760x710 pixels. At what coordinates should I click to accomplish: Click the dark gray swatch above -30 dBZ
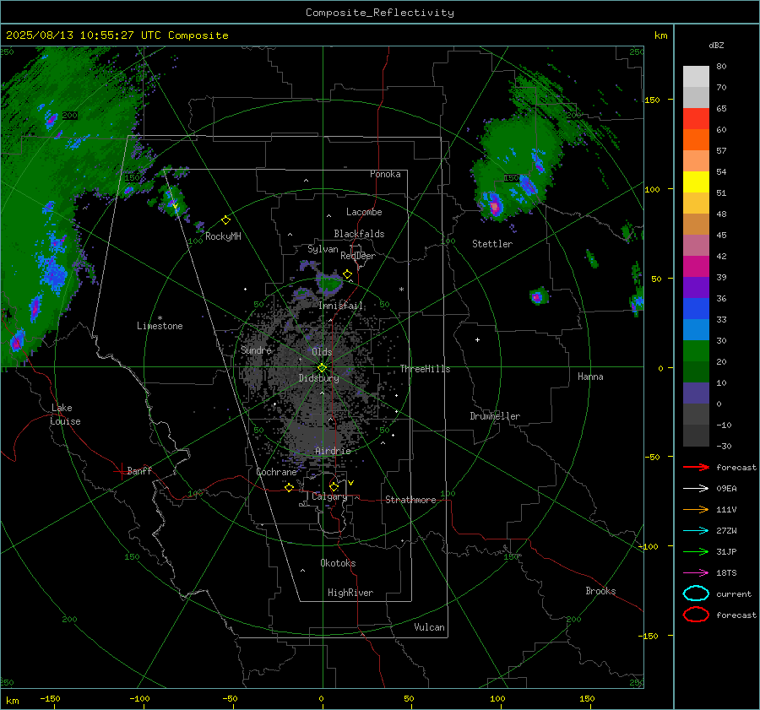coord(696,435)
